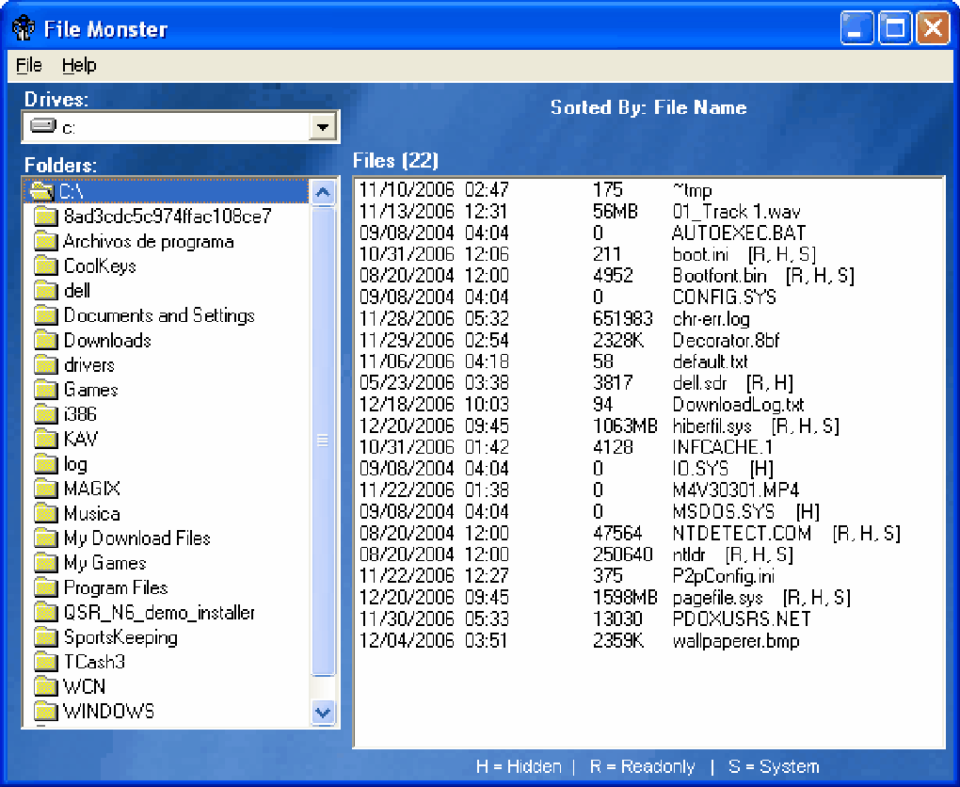Click the Program Files folder icon
Screen dimensions: 960x787
(45, 587)
